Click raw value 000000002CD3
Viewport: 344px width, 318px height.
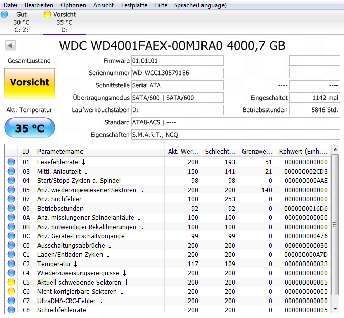[306, 171]
